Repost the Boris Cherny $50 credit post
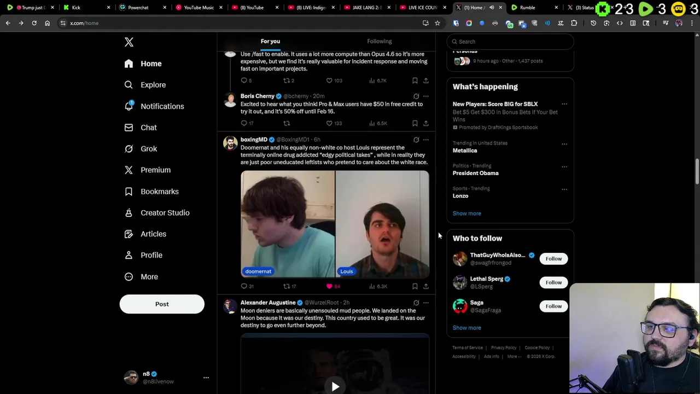This screenshot has width=700, height=394. point(287,123)
